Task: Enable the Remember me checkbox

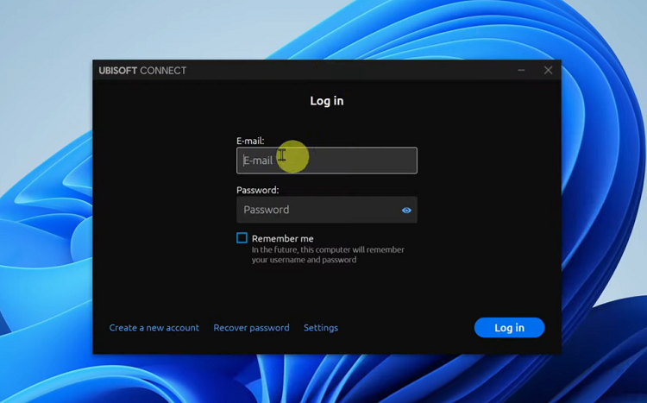Action: point(242,238)
